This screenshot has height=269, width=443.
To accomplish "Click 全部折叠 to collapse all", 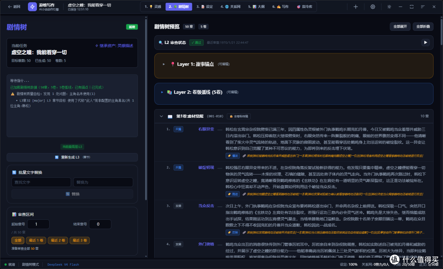I will click(423, 27).
